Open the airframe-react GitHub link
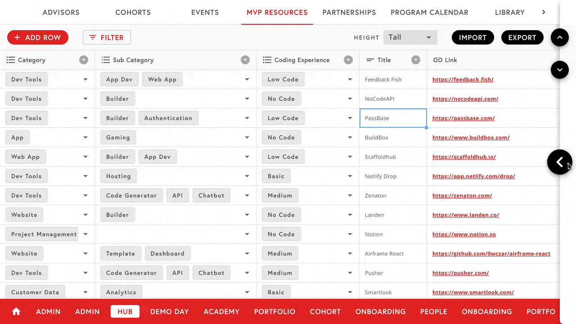 [x=491, y=254]
